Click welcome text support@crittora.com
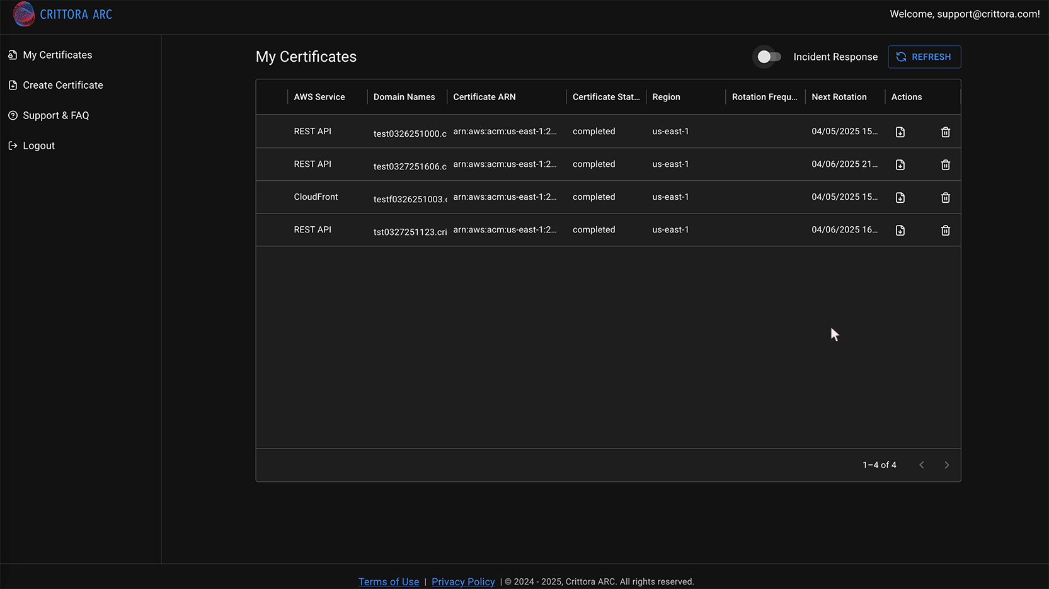Viewport: 1049px width, 589px height. (x=965, y=14)
